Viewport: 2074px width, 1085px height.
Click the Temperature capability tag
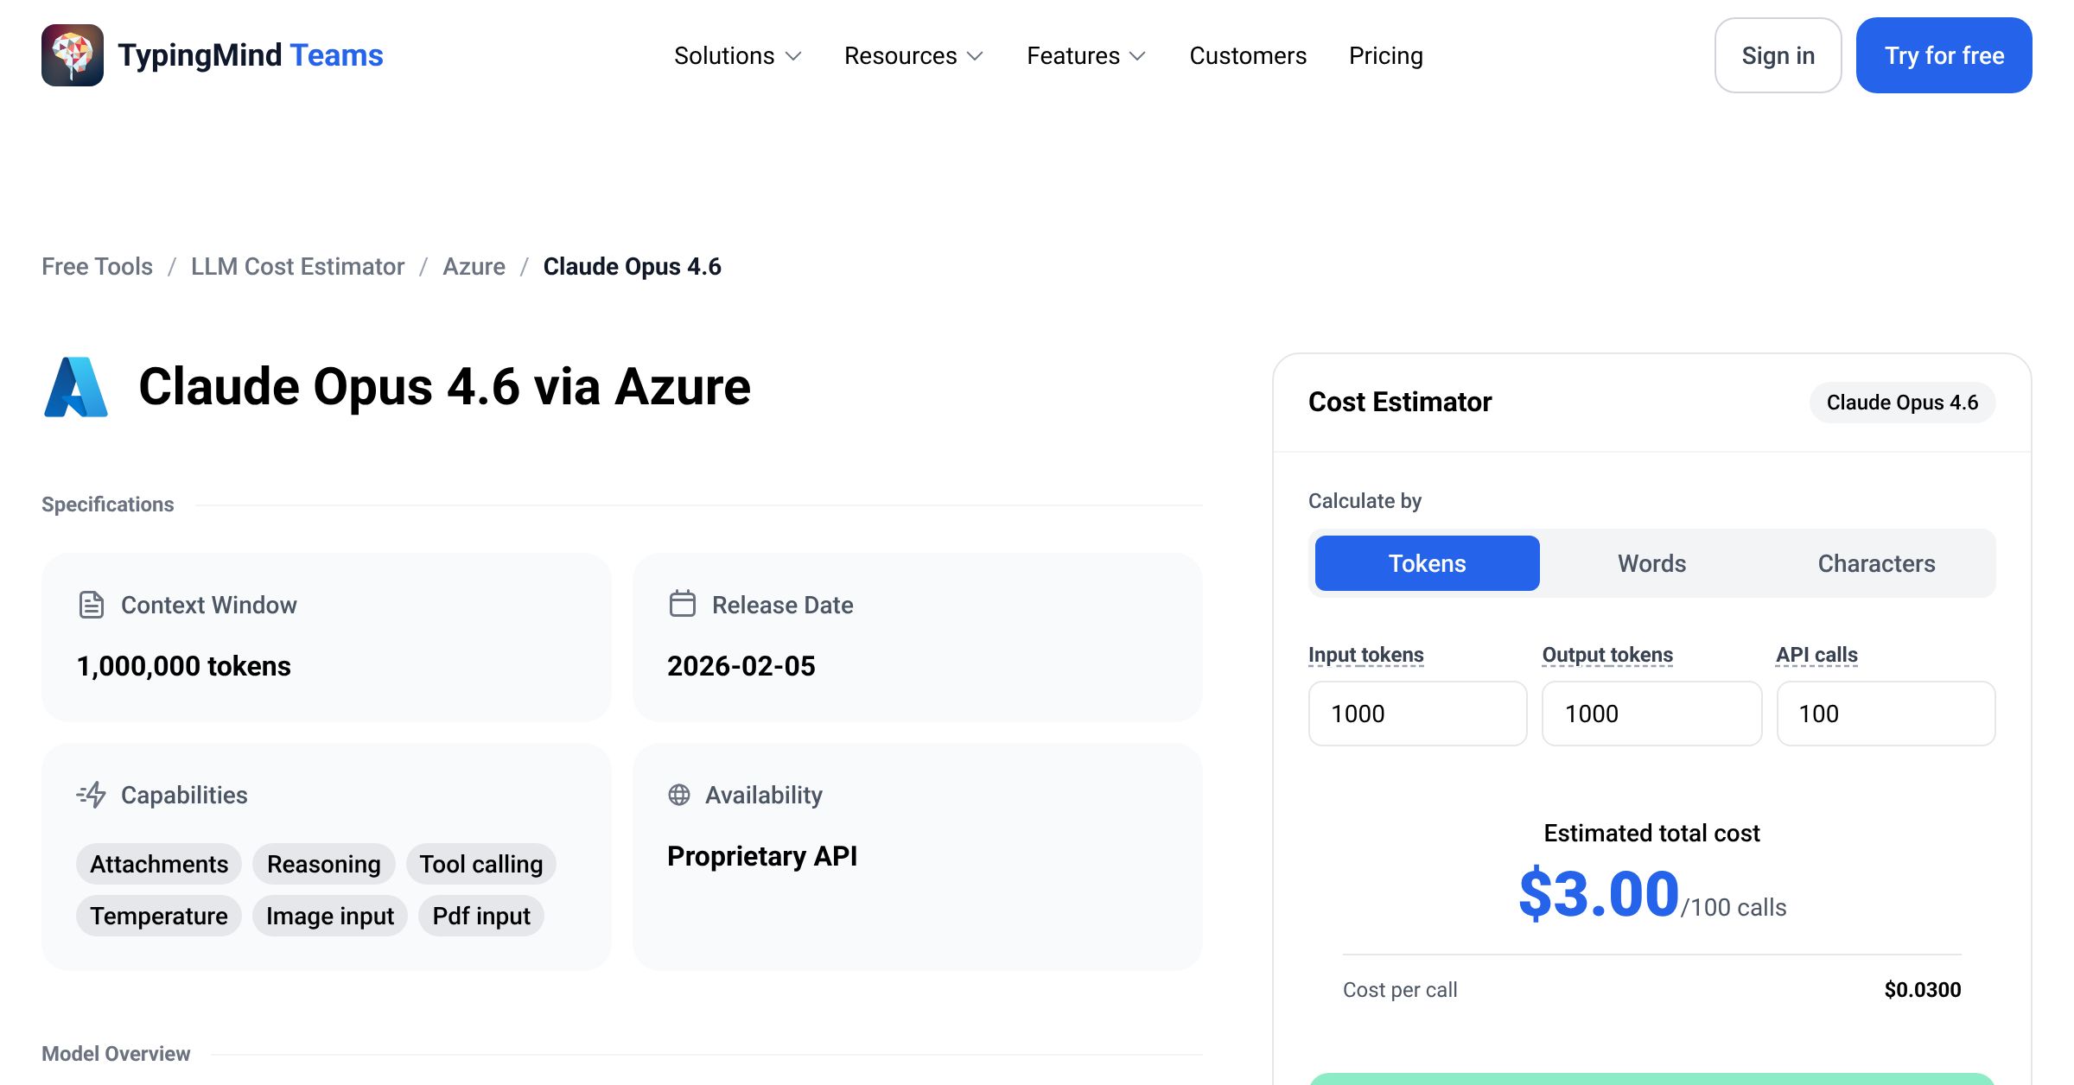tap(159, 916)
